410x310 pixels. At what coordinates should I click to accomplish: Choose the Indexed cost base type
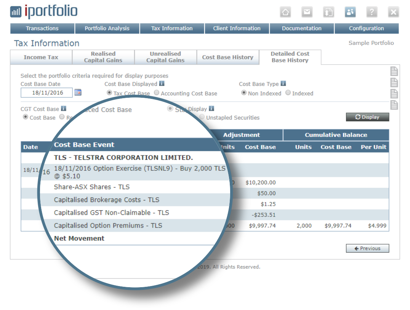288,93
